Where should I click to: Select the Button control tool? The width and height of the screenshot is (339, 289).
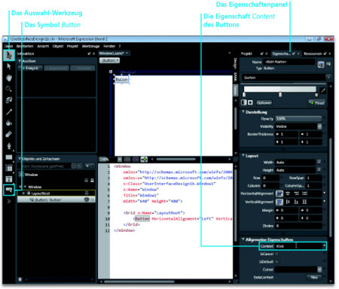tap(9, 190)
